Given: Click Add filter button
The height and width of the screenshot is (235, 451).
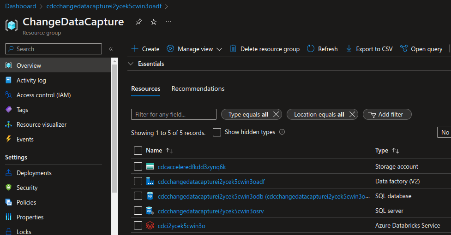Looking at the screenshot, I should tap(387, 114).
